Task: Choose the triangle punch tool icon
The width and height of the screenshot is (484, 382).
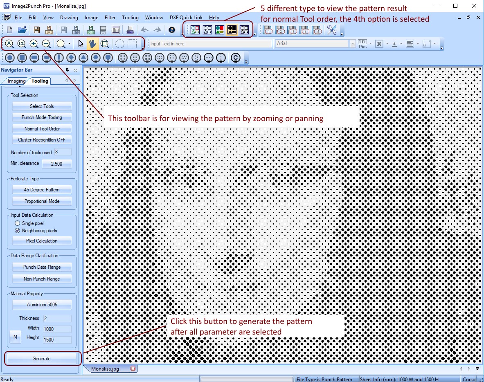Action: click(x=83, y=58)
